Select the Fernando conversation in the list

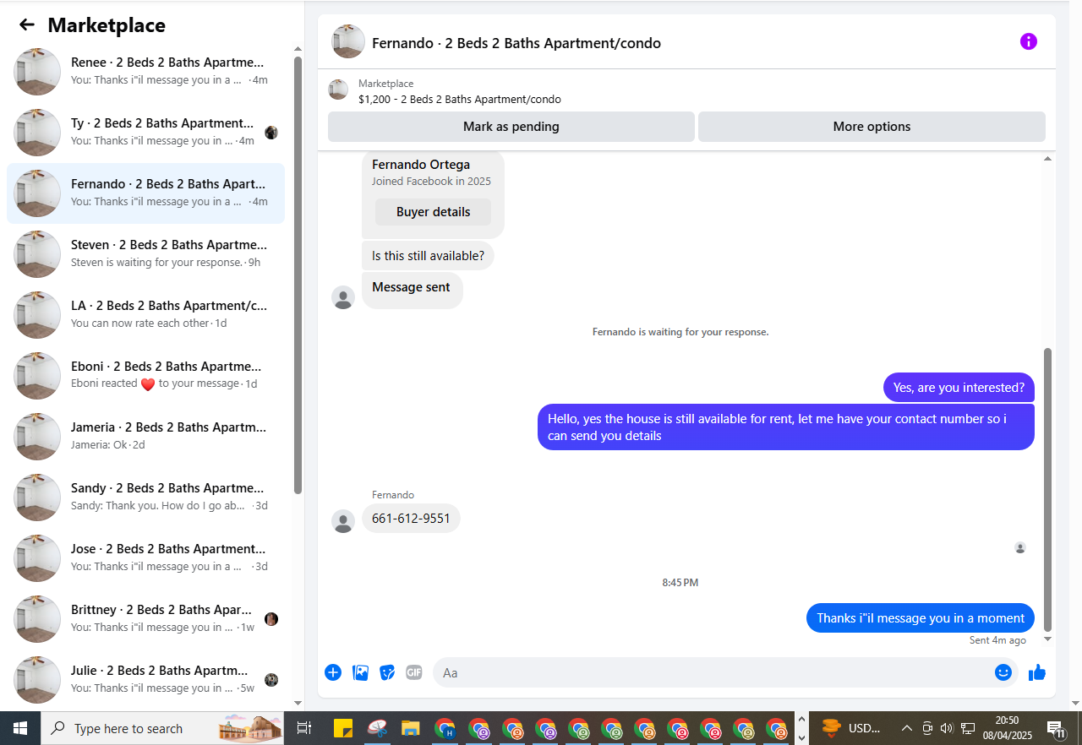point(145,193)
